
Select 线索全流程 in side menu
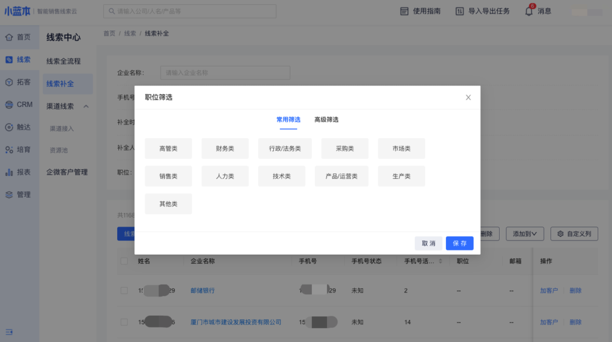[63, 61]
